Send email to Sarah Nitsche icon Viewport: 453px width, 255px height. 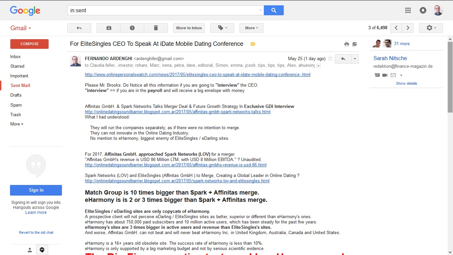[x=393, y=75]
